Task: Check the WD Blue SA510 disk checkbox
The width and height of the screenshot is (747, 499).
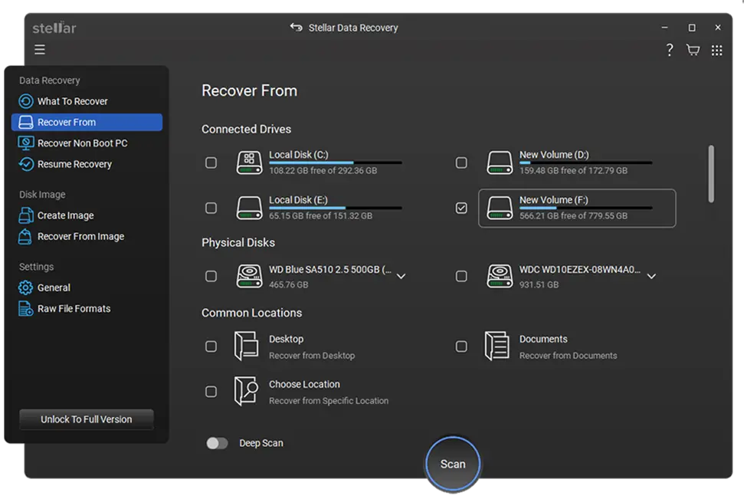Action: (x=211, y=277)
